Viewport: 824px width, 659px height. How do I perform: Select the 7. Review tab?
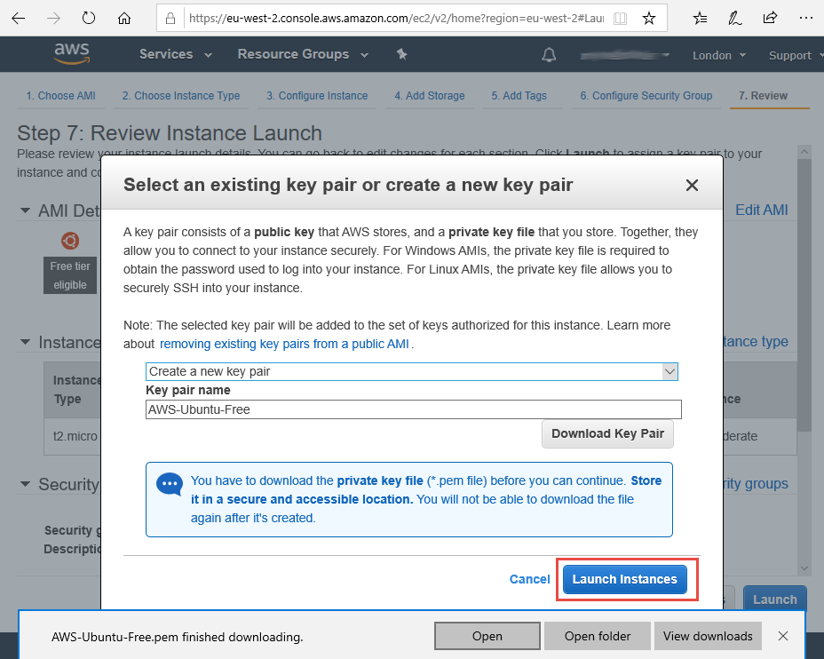point(763,96)
